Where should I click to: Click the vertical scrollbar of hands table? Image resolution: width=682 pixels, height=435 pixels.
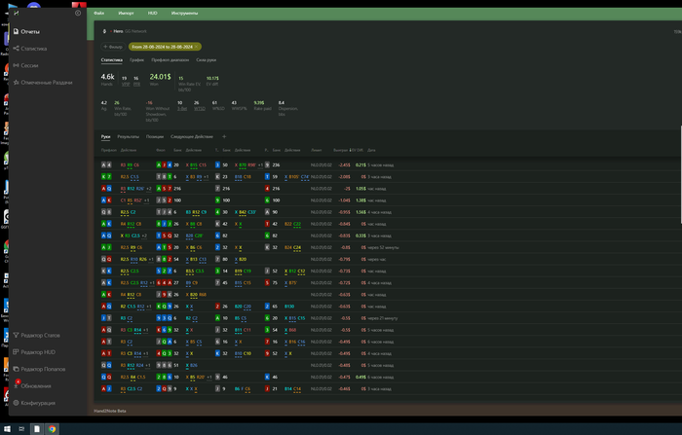tap(681, 174)
